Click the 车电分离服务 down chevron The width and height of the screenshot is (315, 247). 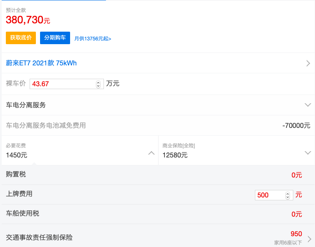(308, 105)
